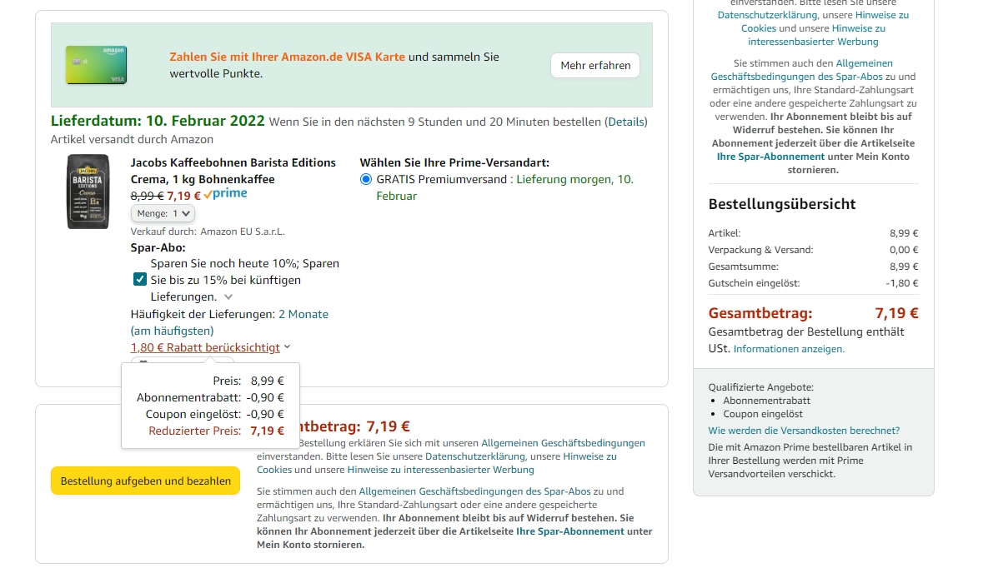Click product title Jacobs Kaffeebohnen Barista Editions
Viewport: 983px width, 573px height.
[233, 171]
